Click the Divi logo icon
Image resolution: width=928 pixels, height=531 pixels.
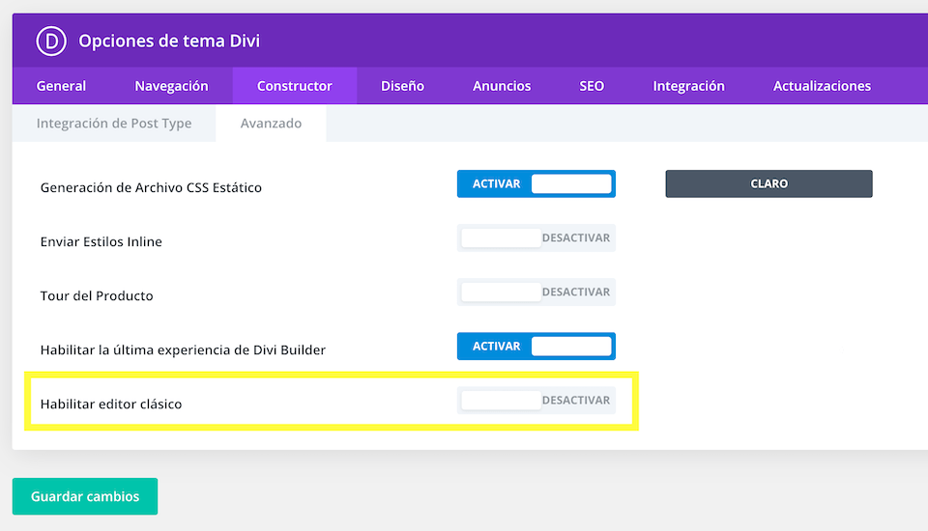pyautogui.click(x=51, y=41)
